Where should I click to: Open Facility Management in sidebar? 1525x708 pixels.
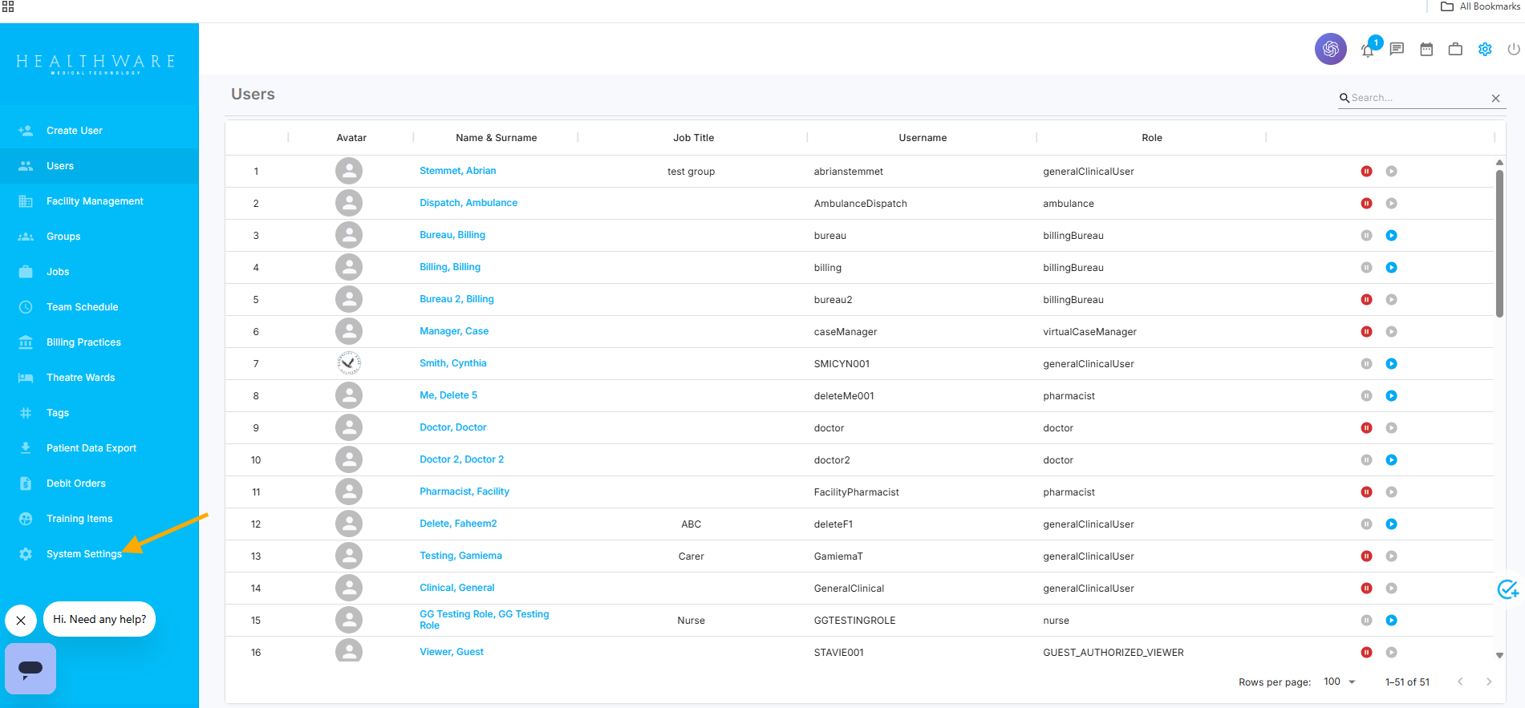[95, 201]
